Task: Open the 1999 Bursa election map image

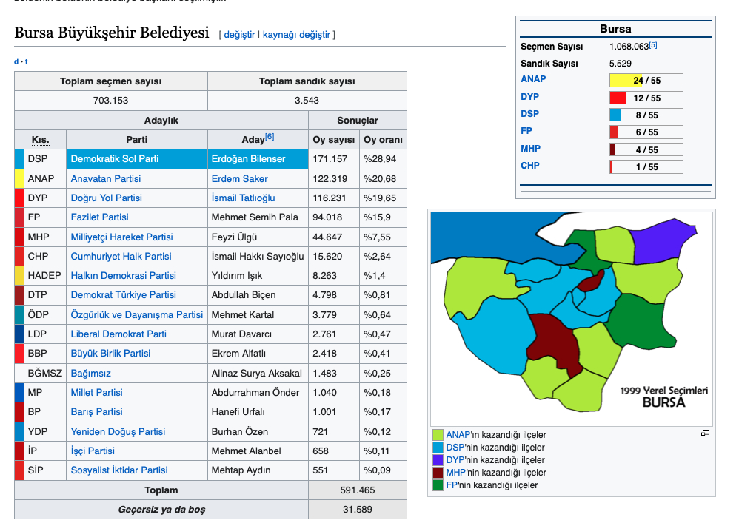Action: 570,318
